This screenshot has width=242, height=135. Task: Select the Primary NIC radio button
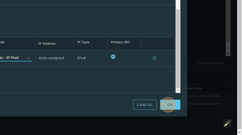click(113, 57)
